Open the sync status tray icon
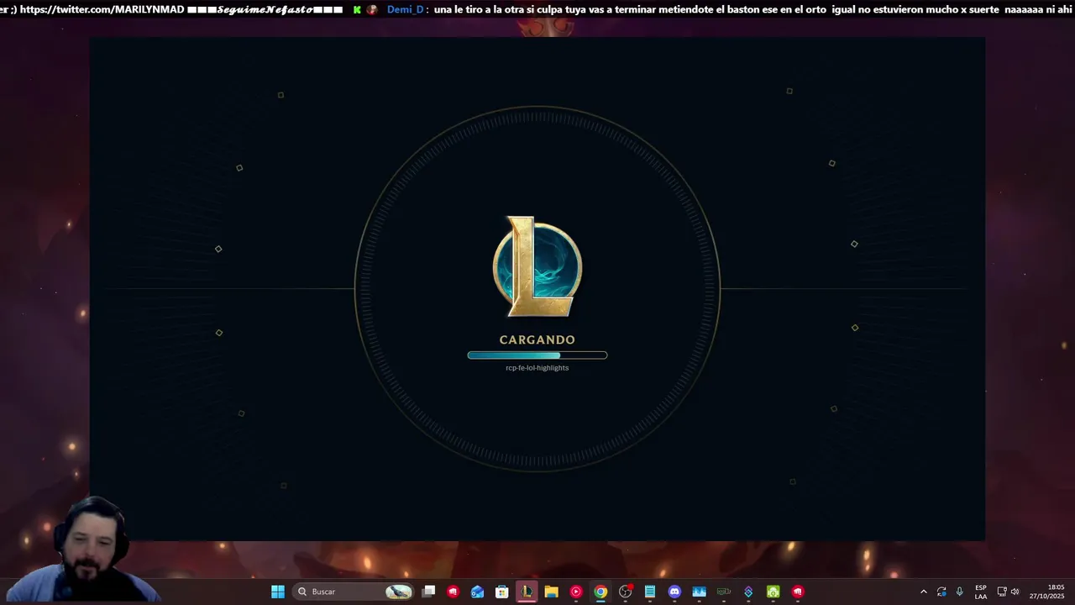This screenshot has width=1075, height=605. coord(941,592)
